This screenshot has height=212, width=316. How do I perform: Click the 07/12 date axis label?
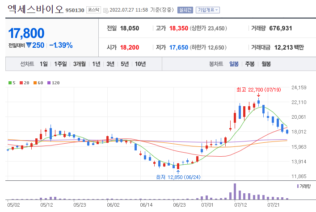(240, 205)
